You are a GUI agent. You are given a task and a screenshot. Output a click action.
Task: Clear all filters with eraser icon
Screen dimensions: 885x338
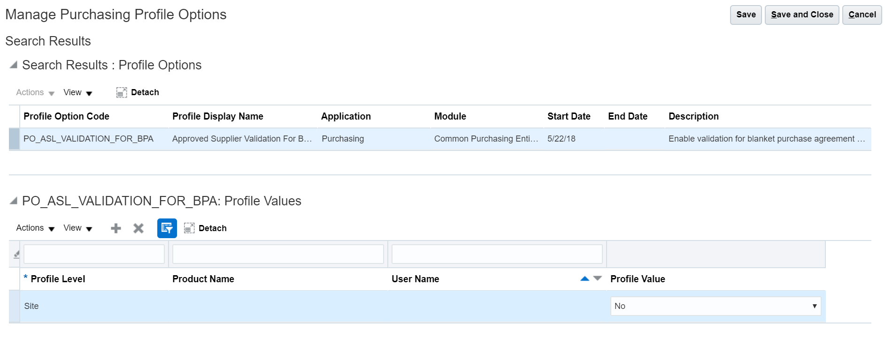pos(16,255)
